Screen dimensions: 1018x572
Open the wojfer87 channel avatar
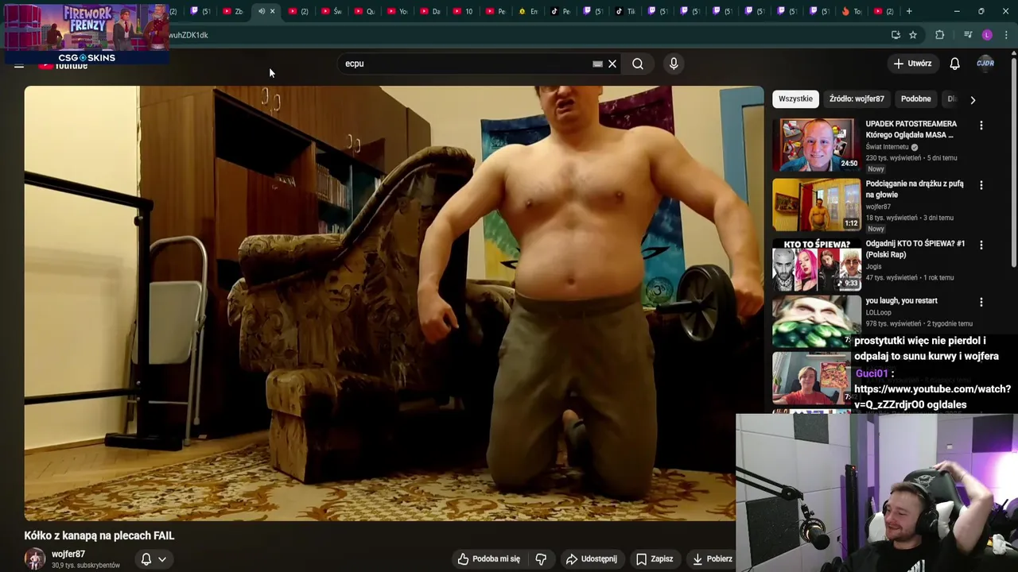click(x=35, y=559)
